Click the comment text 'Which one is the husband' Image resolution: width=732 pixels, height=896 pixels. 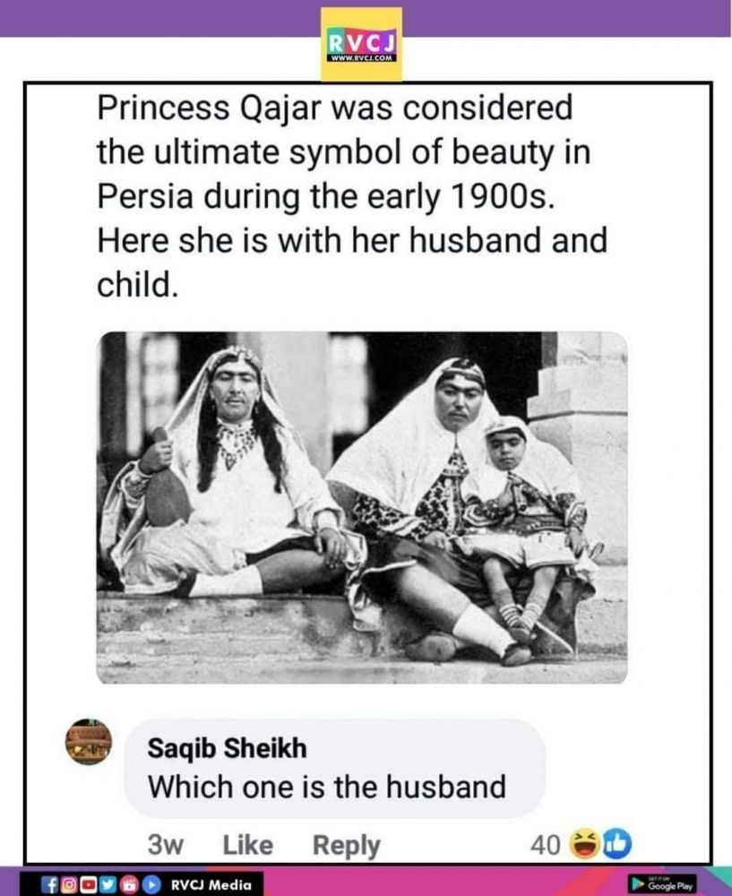(x=326, y=787)
